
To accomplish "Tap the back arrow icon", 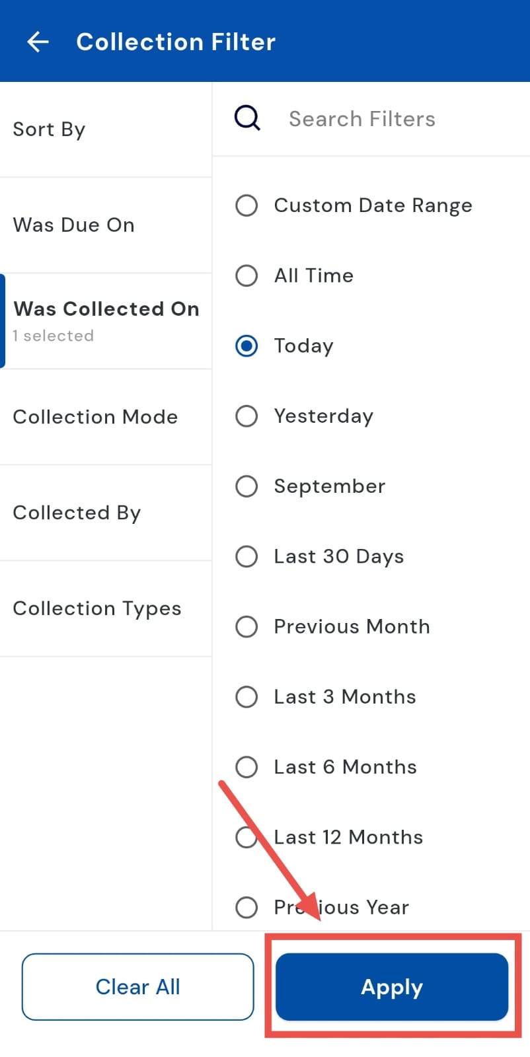I will 38,42.
